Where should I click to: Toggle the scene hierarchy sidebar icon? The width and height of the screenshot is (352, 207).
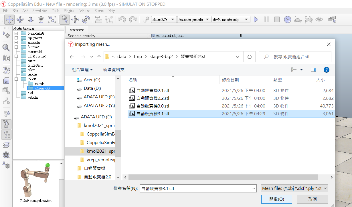[6, 134]
